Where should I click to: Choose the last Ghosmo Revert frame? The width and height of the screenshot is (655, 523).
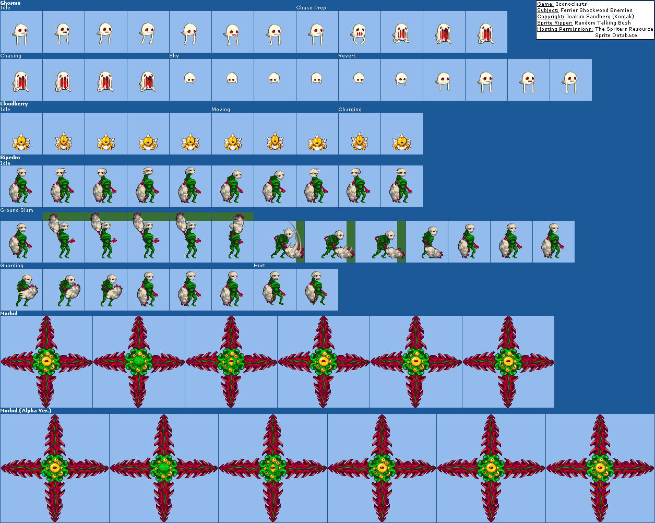coord(570,80)
